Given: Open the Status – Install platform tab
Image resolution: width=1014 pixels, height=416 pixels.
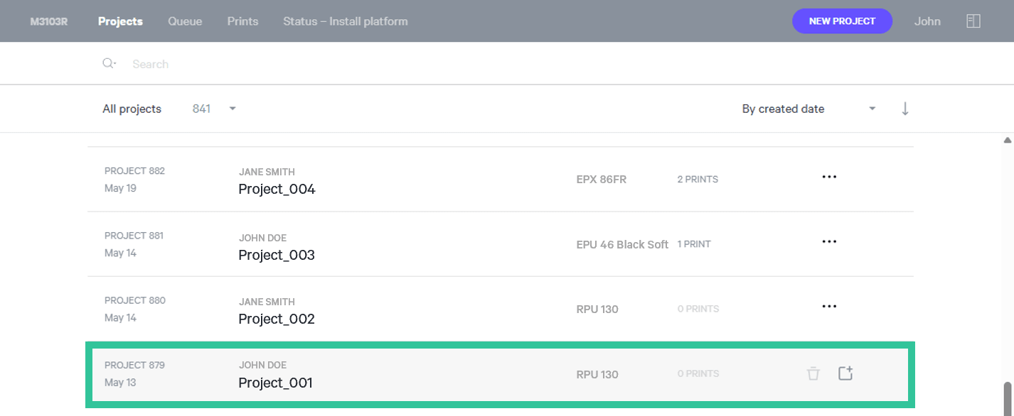Looking at the screenshot, I should click(346, 21).
